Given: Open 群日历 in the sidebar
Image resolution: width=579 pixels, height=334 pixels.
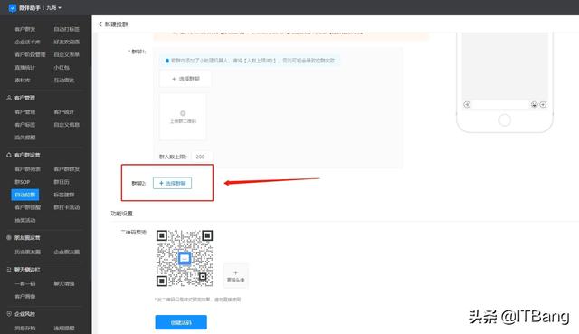Looking at the screenshot, I should (x=62, y=182).
